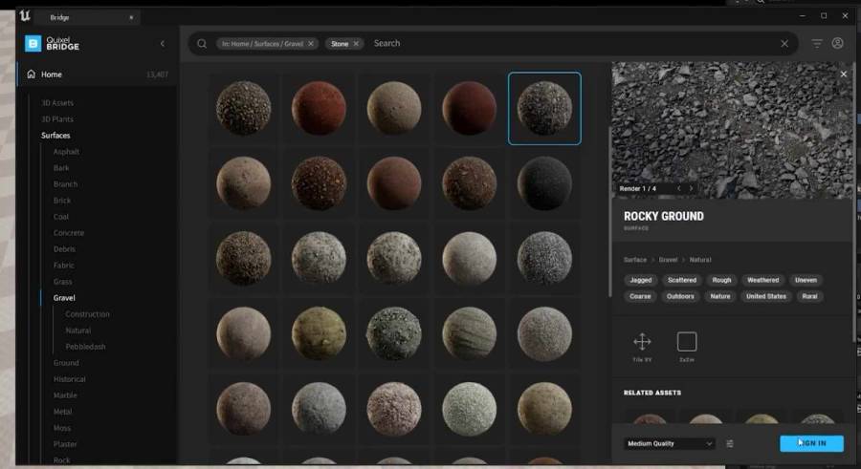861x469 pixels.
Task: Open the user account profile icon
Action: click(837, 43)
